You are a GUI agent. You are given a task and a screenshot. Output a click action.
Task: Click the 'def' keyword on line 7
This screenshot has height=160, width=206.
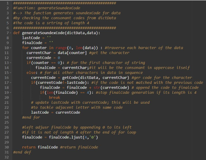pos(17,33)
